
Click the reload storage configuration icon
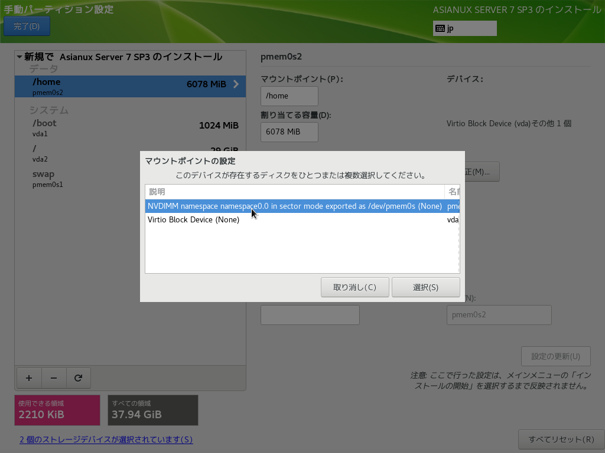click(x=78, y=378)
